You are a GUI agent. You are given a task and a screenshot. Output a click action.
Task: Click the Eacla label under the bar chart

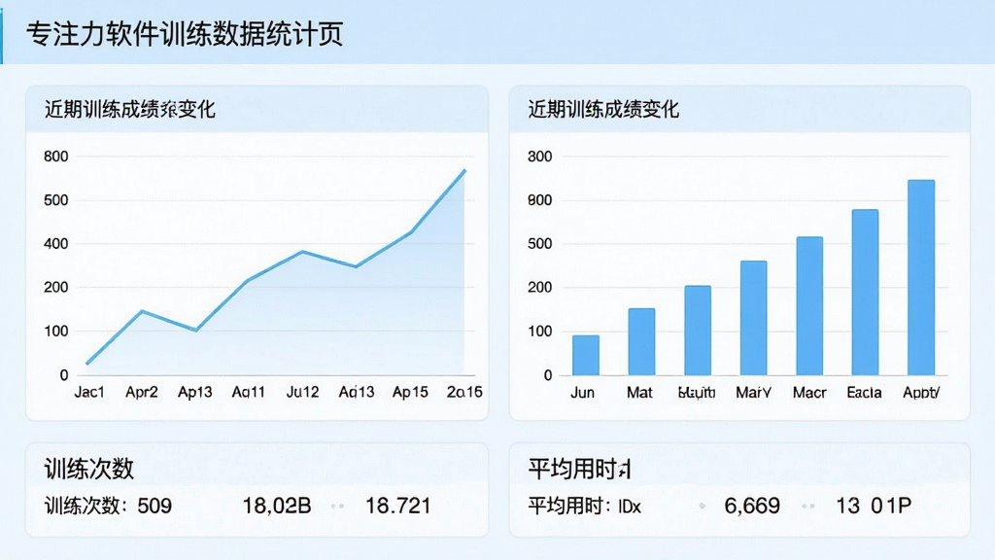point(864,393)
